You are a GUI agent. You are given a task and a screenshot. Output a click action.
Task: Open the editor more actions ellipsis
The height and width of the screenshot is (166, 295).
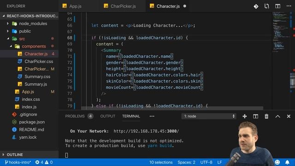(x=289, y=6)
